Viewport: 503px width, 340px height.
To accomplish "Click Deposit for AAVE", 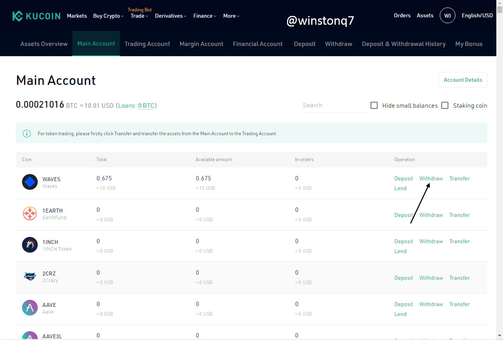I will (x=404, y=304).
